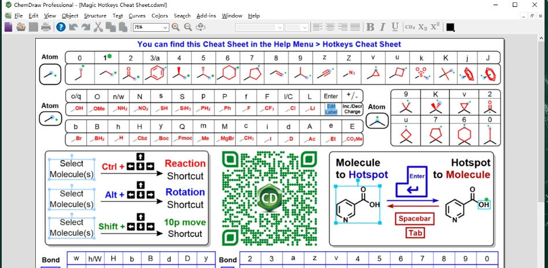
Task: Justify the text
Action: [x=355, y=27]
